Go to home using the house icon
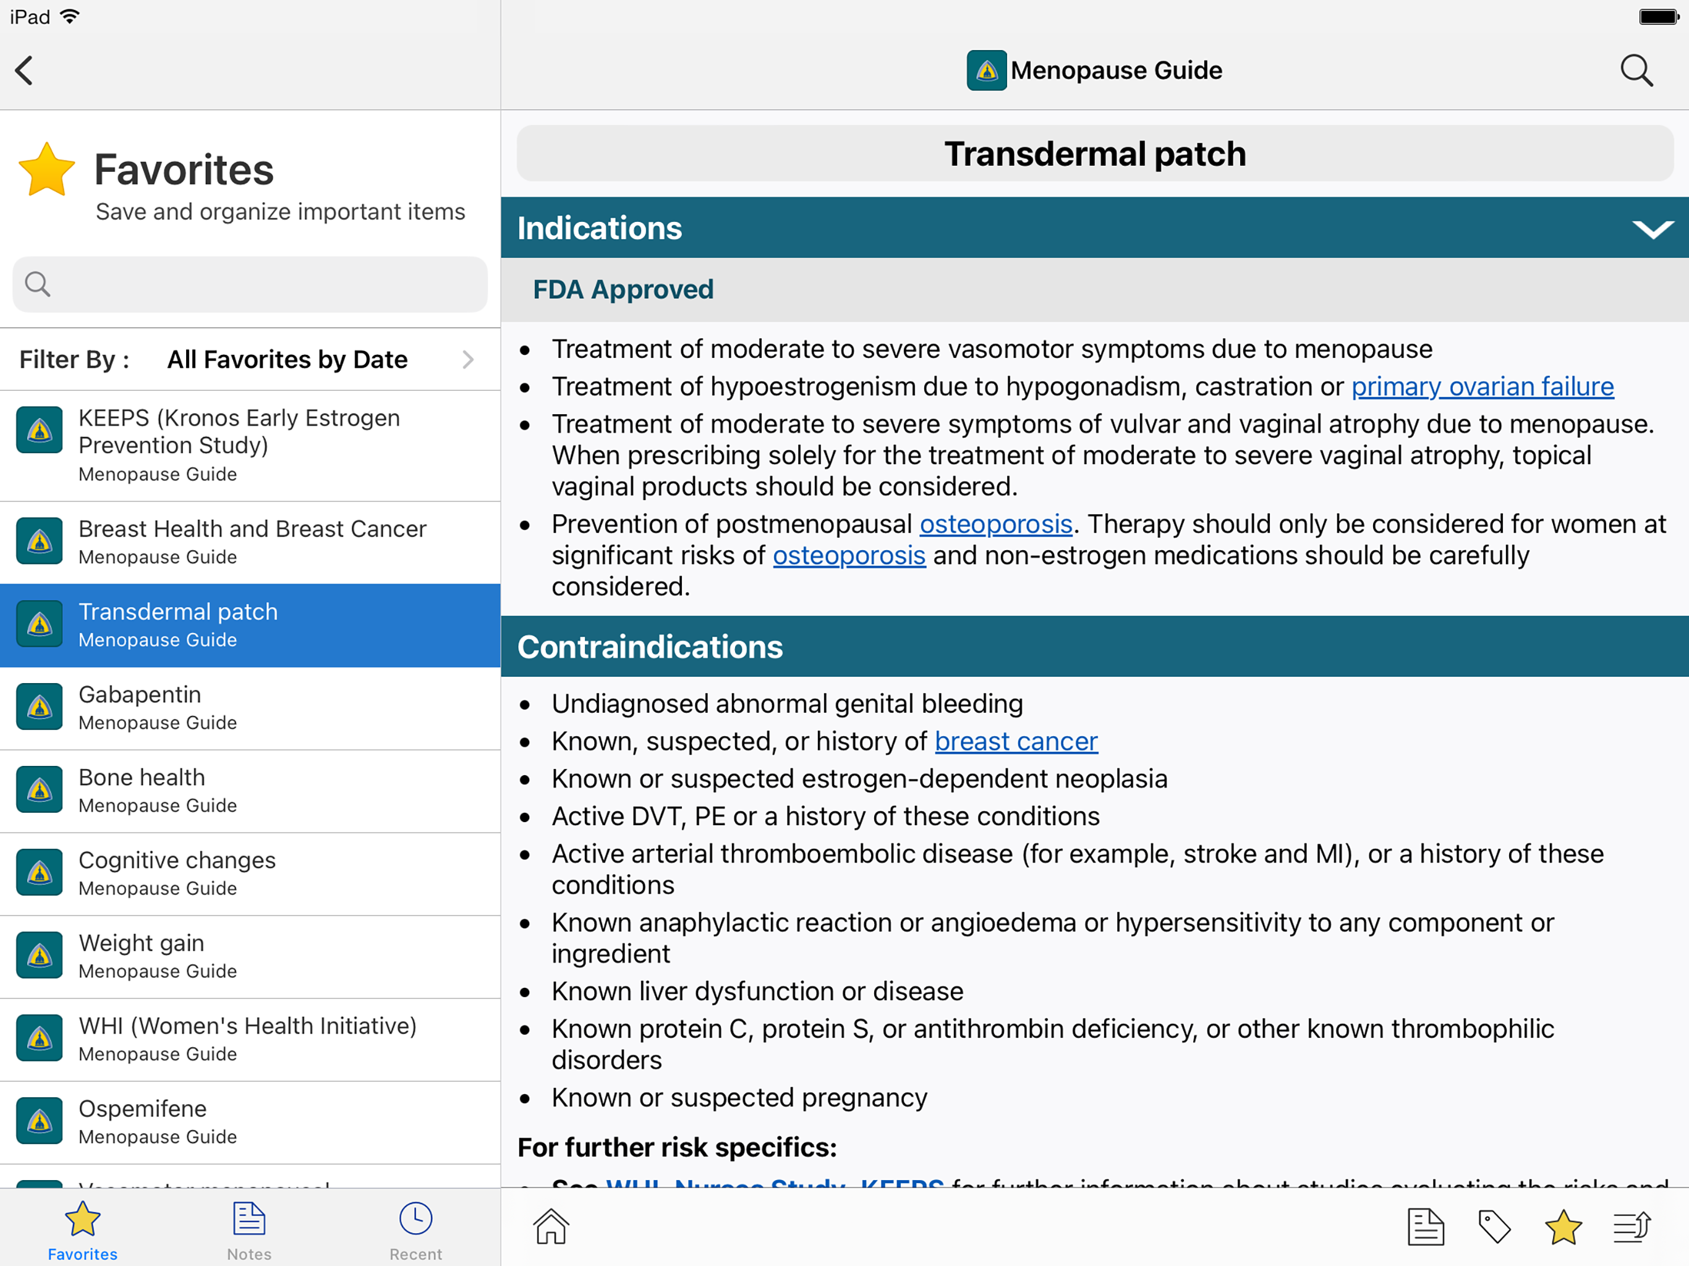Image resolution: width=1689 pixels, height=1266 pixels. (x=550, y=1226)
